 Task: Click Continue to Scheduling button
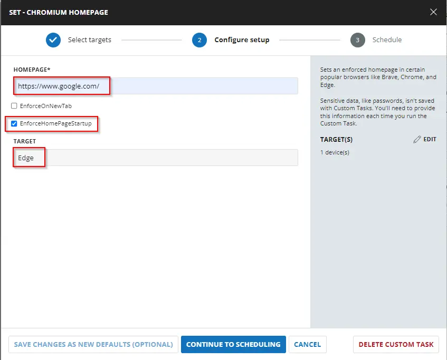[x=233, y=344]
